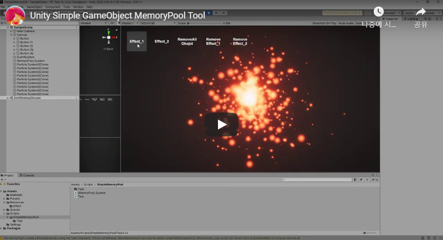Click Project panel add (+) button
Image resolution: width=443 pixels, height=240 pixels.
pos(2,180)
